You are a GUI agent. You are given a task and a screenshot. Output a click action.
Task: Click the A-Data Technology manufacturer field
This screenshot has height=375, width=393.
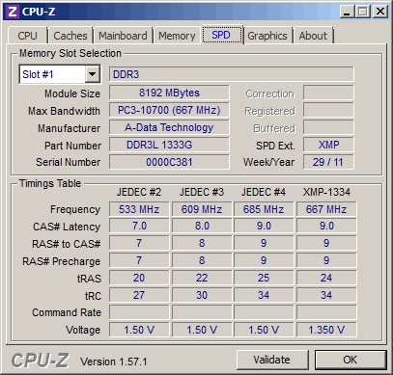[x=169, y=127]
